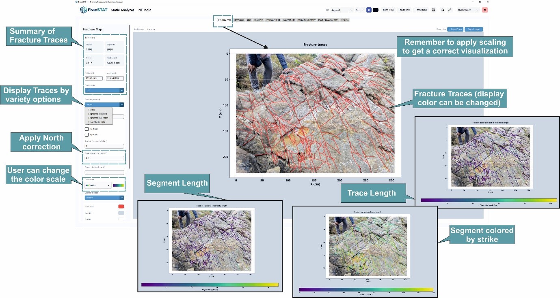Switch to the Results tab
The width and height of the screenshot is (560, 298).
point(345,20)
